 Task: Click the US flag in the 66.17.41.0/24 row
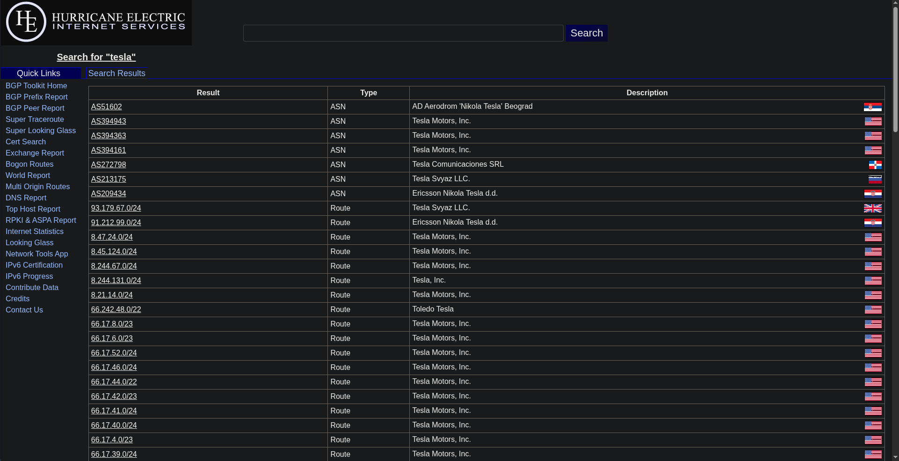pos(873,411)
